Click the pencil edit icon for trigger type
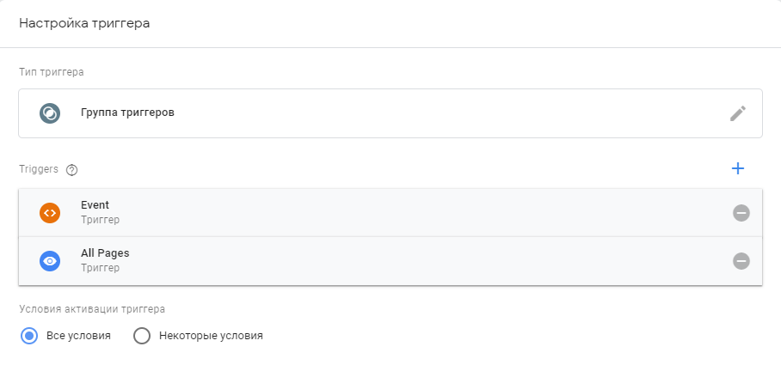Screen dimensions: 781x371 pos(737,113)
